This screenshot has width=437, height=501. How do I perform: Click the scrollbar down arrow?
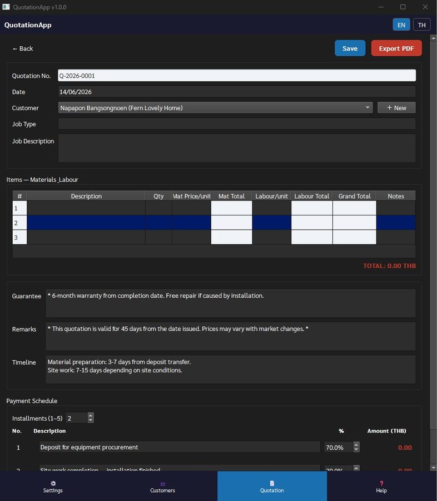pyautogui.click(x=433, y=468)
